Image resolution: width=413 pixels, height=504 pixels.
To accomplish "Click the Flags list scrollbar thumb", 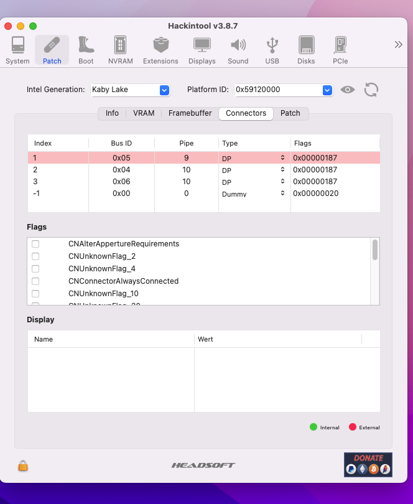I will tap(375, 250).
